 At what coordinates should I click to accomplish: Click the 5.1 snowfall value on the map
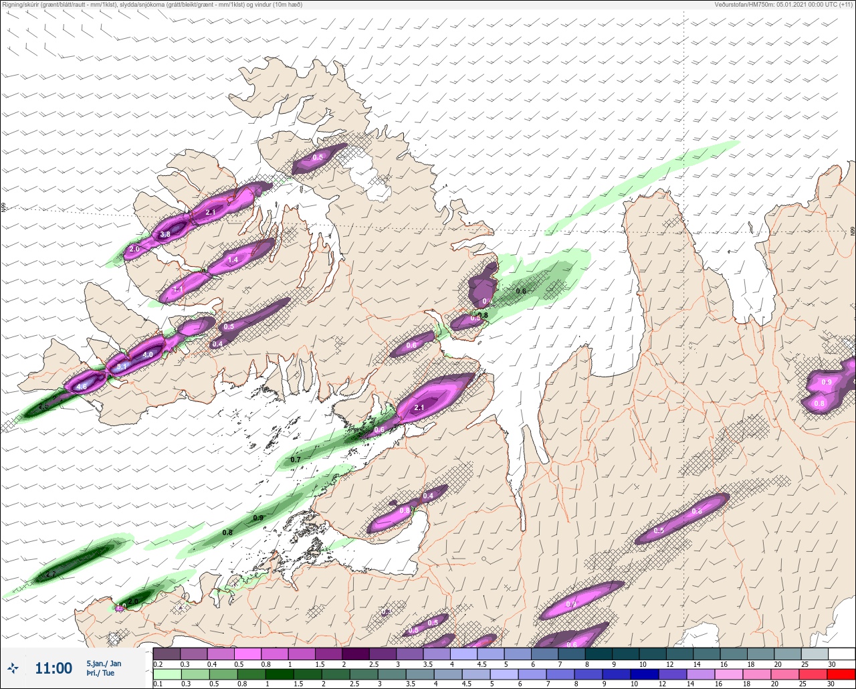click(122, 367)
